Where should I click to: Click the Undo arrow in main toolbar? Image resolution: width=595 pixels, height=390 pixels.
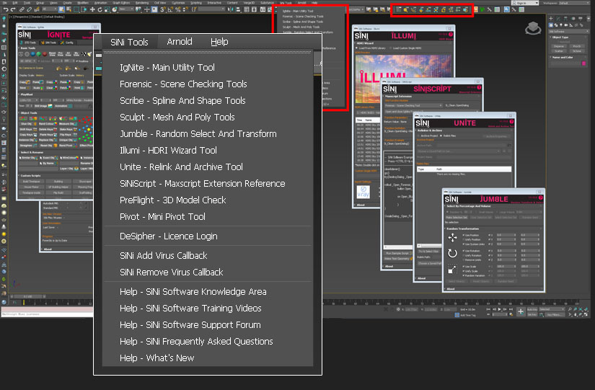tap(6, 9)
